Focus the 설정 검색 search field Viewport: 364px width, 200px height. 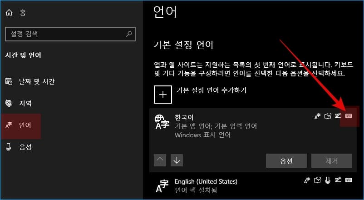coord(70,34)
